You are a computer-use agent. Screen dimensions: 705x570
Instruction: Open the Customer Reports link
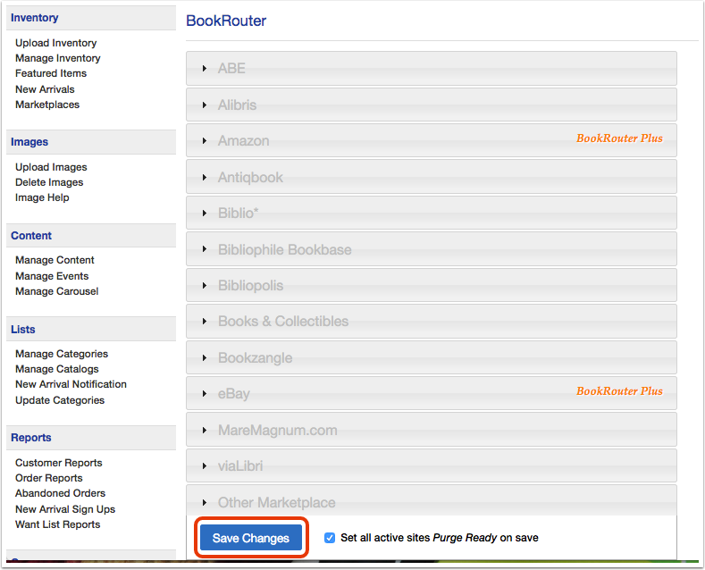pos(58,463)
